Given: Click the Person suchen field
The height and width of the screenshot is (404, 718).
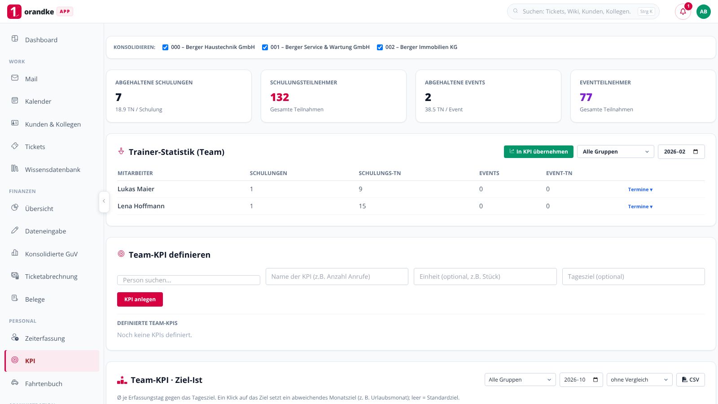Looking at the screenshot, I should (188, 280).
